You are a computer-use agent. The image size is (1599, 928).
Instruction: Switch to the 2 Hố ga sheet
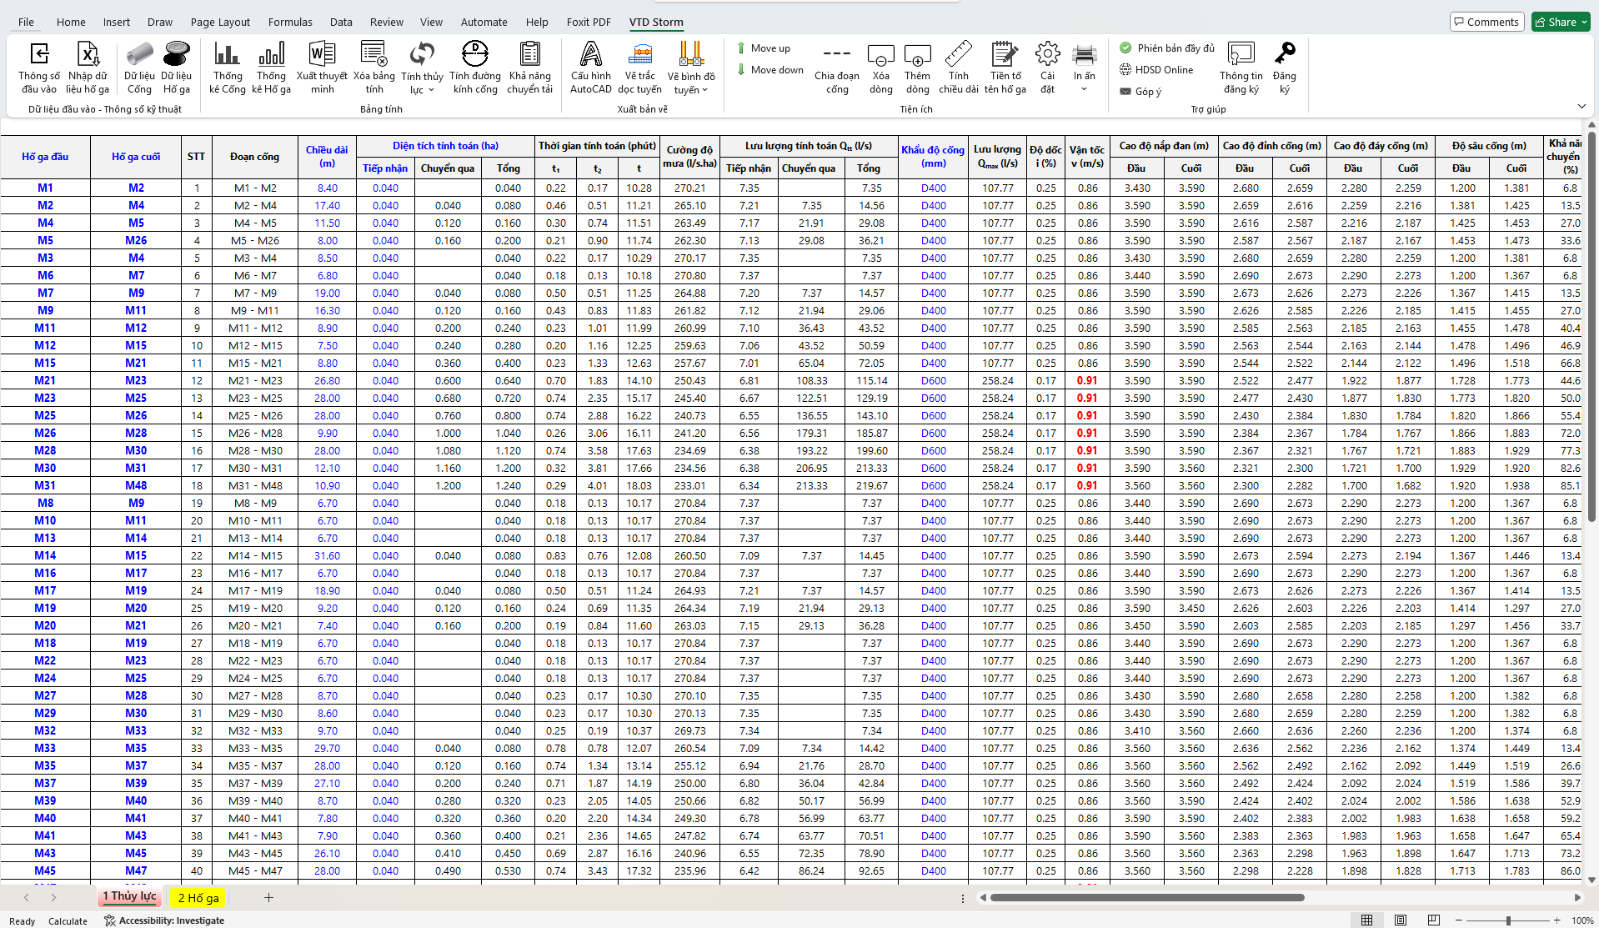(198, 898)
